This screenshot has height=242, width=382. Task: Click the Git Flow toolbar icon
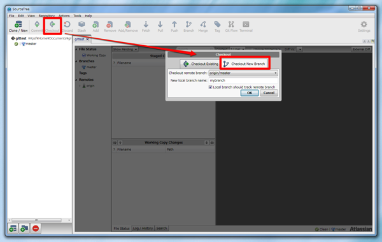[231, 26]
